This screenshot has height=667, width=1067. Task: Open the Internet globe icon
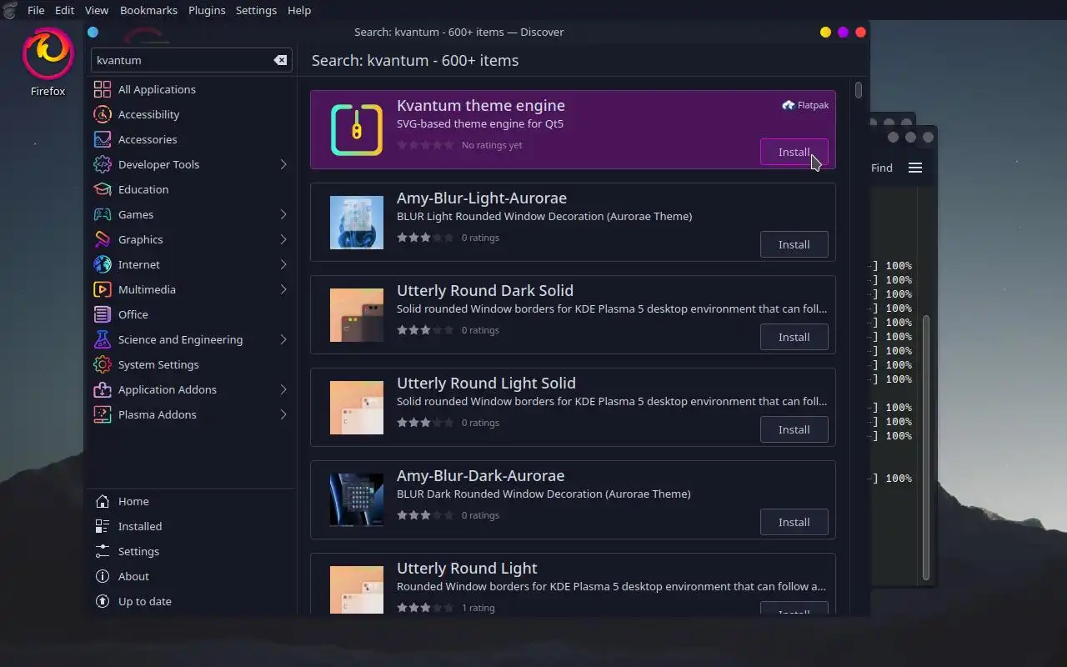[x=103, y=264]
